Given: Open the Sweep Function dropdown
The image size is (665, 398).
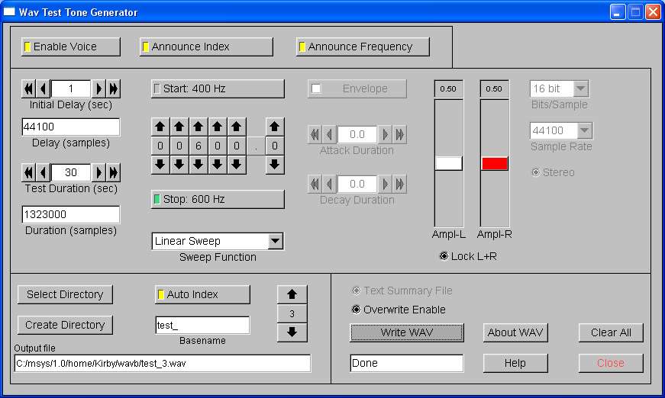Looking at the screenshot, I should pos(276,242).
